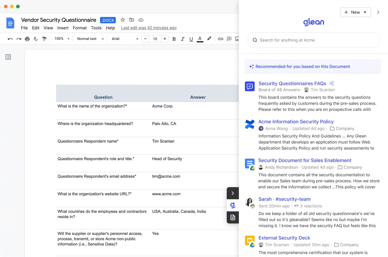Select the paint format tool
Image resolution: width=388 pixels, height=257 pixels.
(44, 39)
